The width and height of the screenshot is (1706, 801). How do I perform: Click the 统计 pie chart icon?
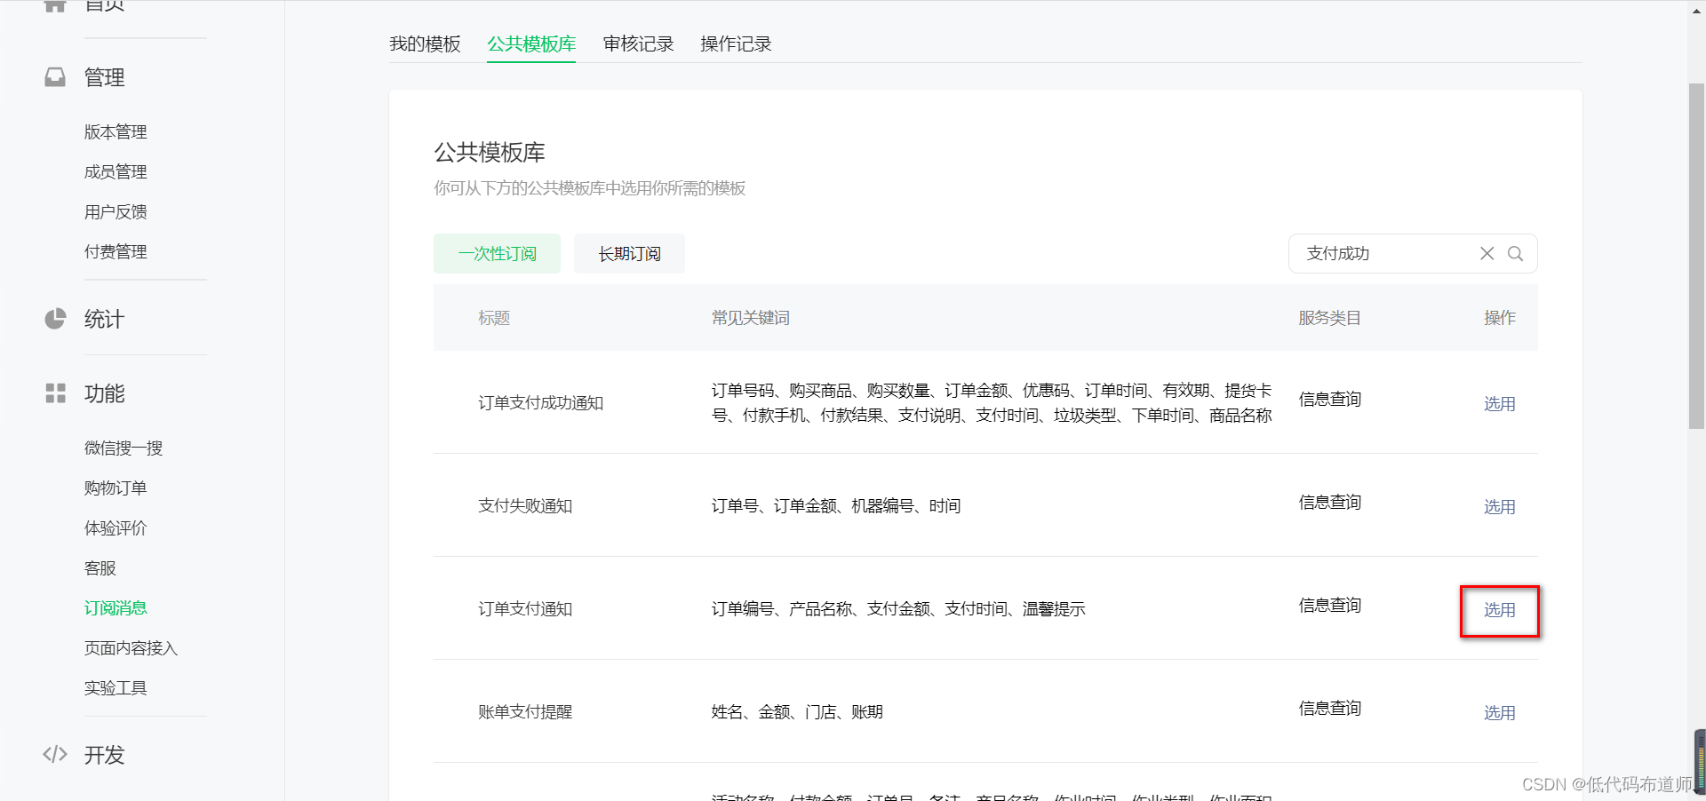click(55, 319)
